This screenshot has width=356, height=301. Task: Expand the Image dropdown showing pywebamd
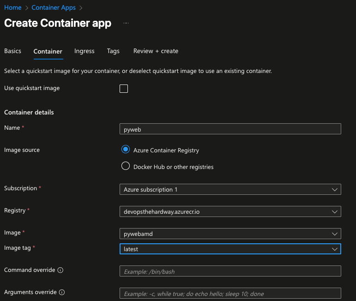[x=230, y=234]
